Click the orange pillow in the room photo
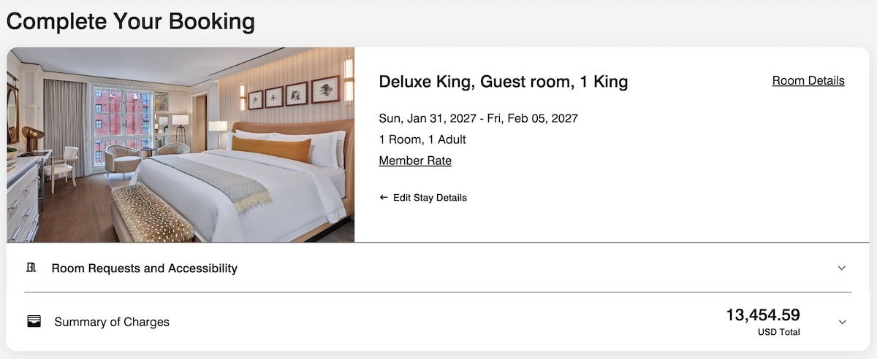 [271, 148]
